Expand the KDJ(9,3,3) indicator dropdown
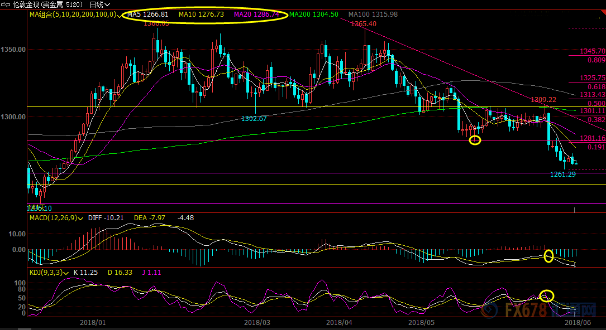Image resolution: width=606 pixels, height=330 pixels. [66, 273]
